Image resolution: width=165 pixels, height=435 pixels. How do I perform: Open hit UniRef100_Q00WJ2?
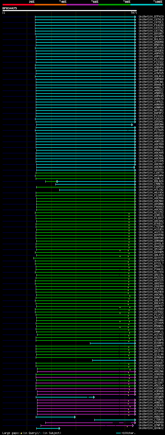151,428
